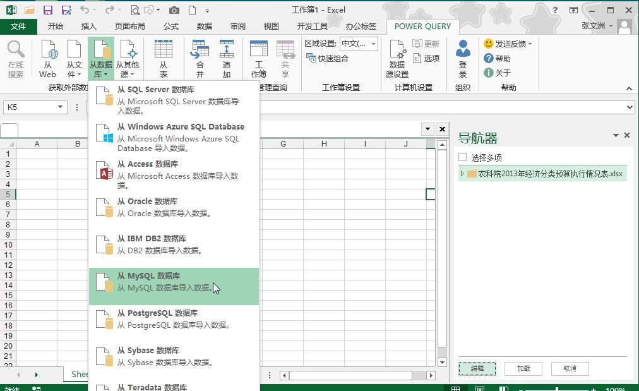The image size is (639, 391).
Task: Switch to the View (视图) tab
Action: tap(272, 26)
